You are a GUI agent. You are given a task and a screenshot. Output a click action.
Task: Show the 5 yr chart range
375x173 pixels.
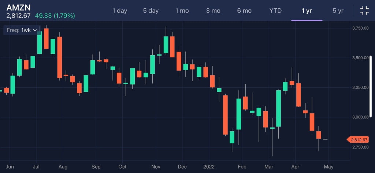338,11
